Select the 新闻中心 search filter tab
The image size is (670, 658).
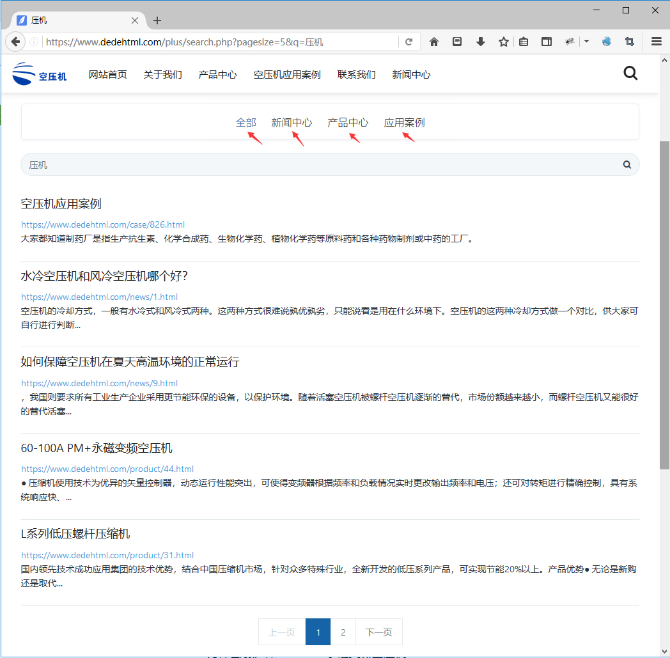(x=292, y=123)
